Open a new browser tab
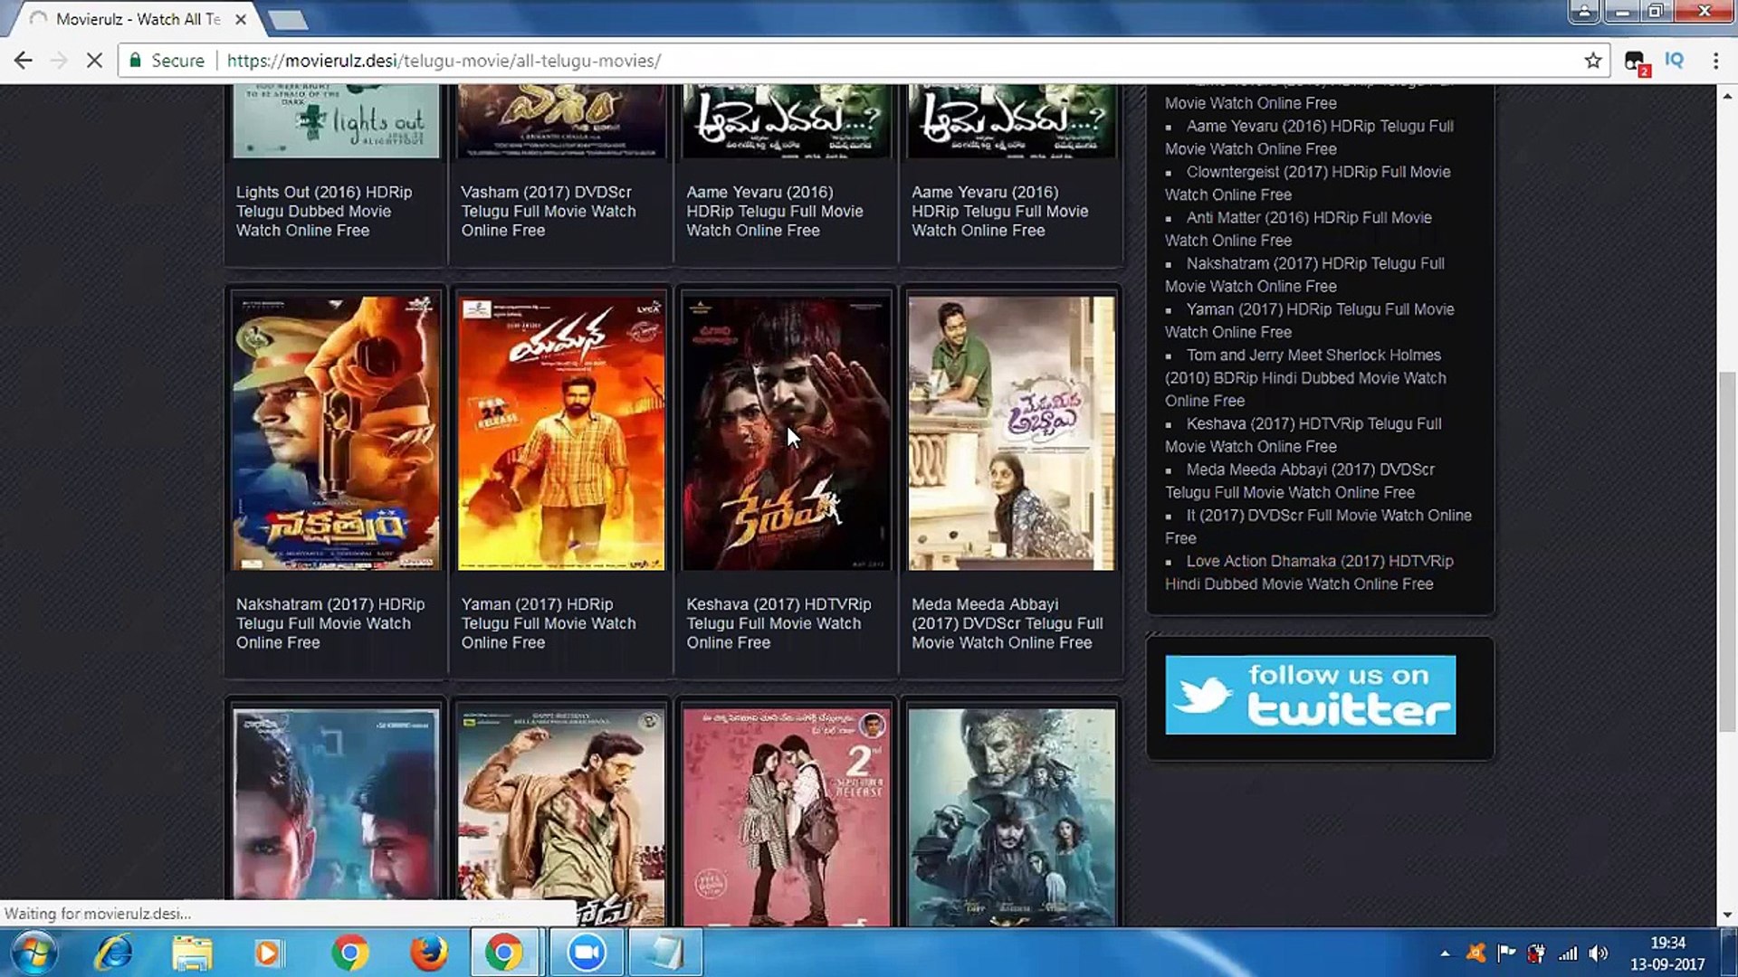 [x=288, y=19]
